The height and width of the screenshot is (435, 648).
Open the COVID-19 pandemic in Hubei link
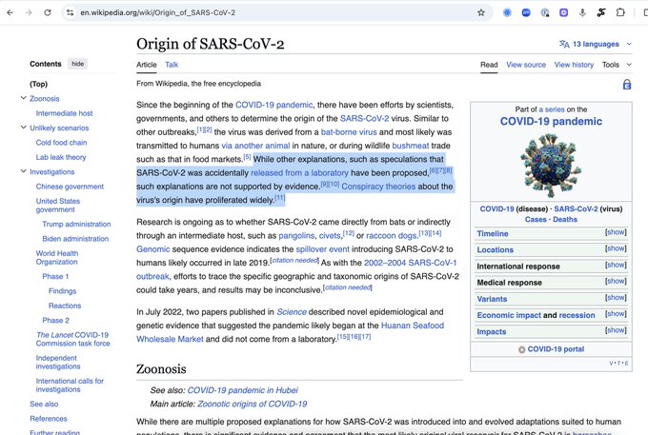[242, 390]
